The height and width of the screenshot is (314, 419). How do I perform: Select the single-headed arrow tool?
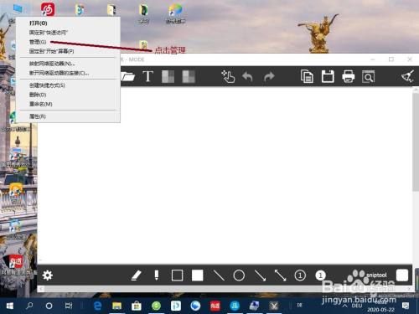[x=260, y=275]
